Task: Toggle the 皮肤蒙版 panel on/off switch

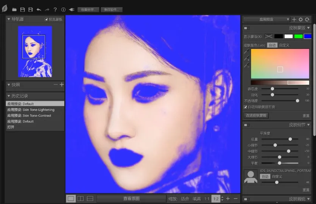Action: tap(247, 28)
